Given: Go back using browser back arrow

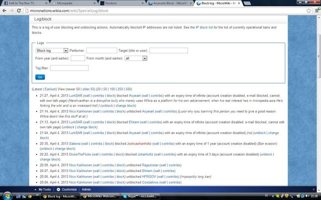Looking at the screenshot, I should 5,10.
